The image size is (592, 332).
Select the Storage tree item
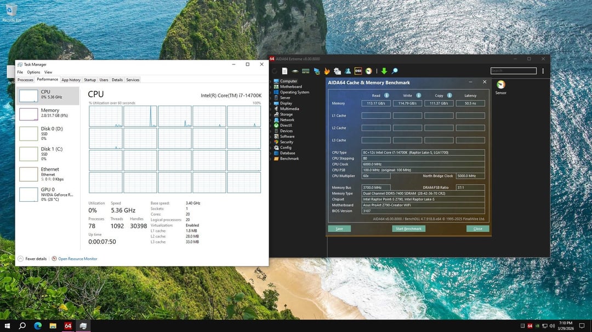pyautogui.click(x=286, y=114)
